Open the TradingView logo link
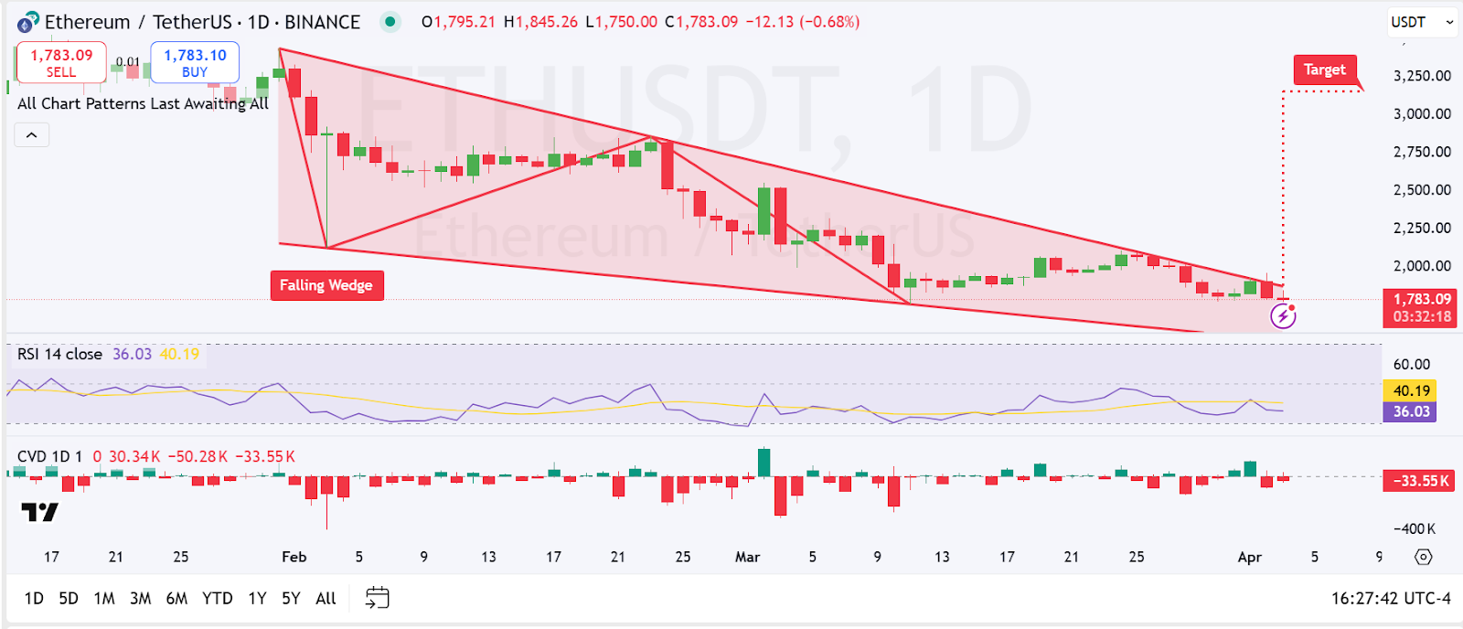 coord(40,512)
